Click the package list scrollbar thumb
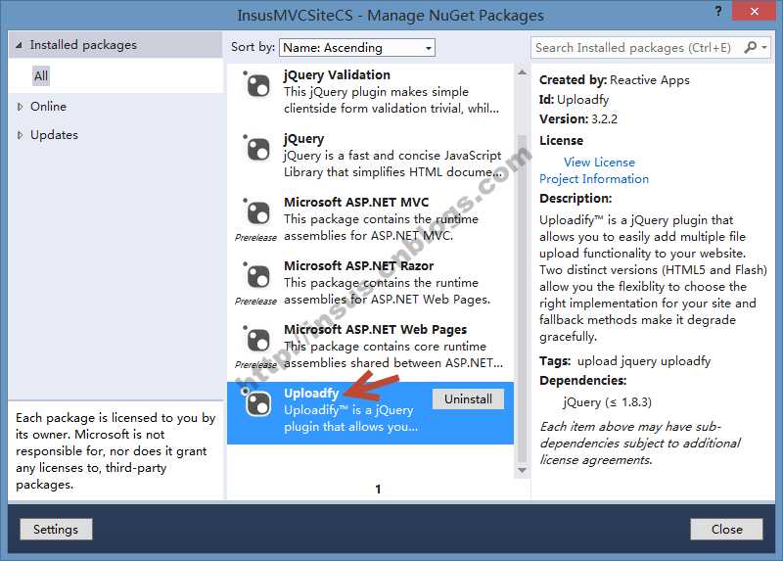 point(522,299)
